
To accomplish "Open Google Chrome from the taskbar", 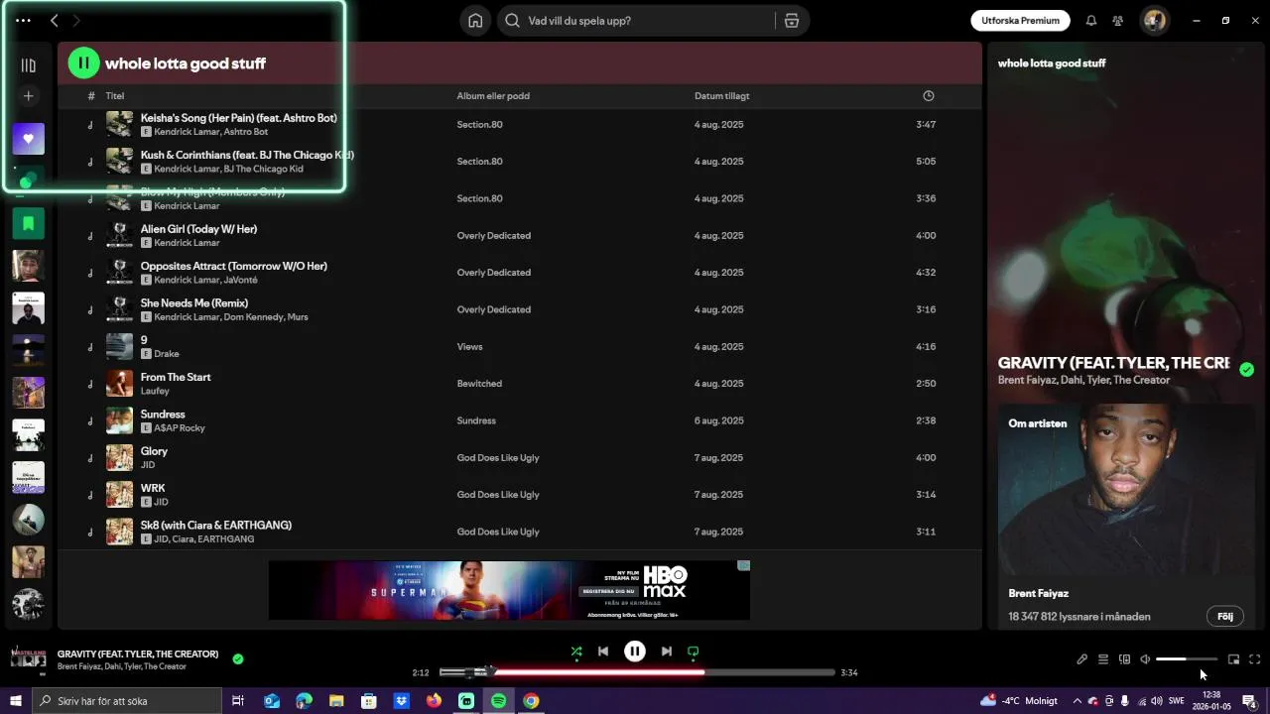I will (x=532, y=701).
